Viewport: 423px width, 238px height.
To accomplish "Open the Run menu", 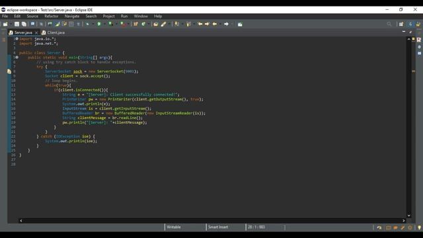I will coord(124,17).
